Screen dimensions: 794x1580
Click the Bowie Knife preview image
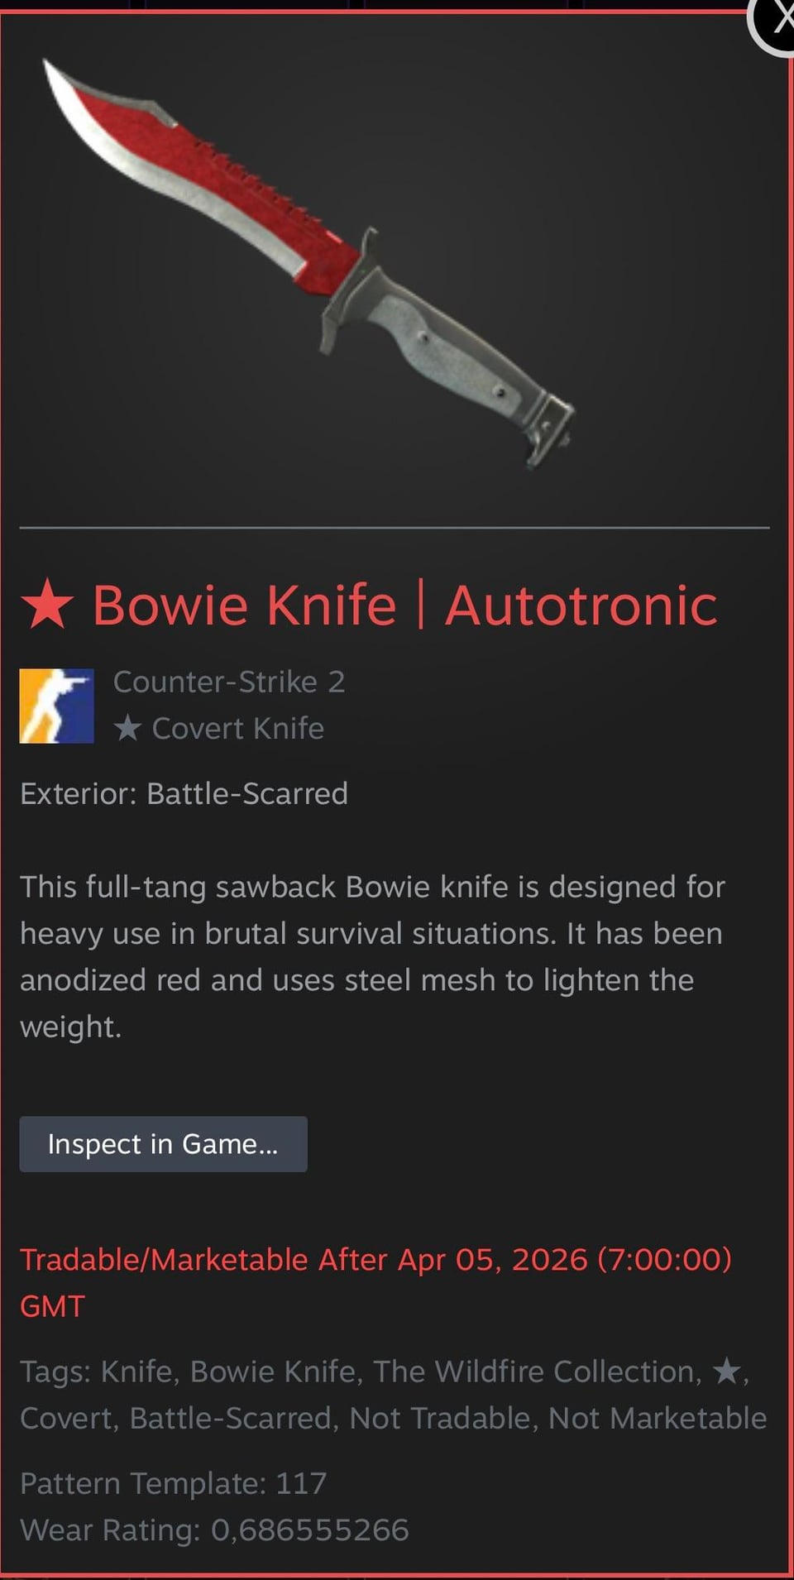(x=308, y=265)
